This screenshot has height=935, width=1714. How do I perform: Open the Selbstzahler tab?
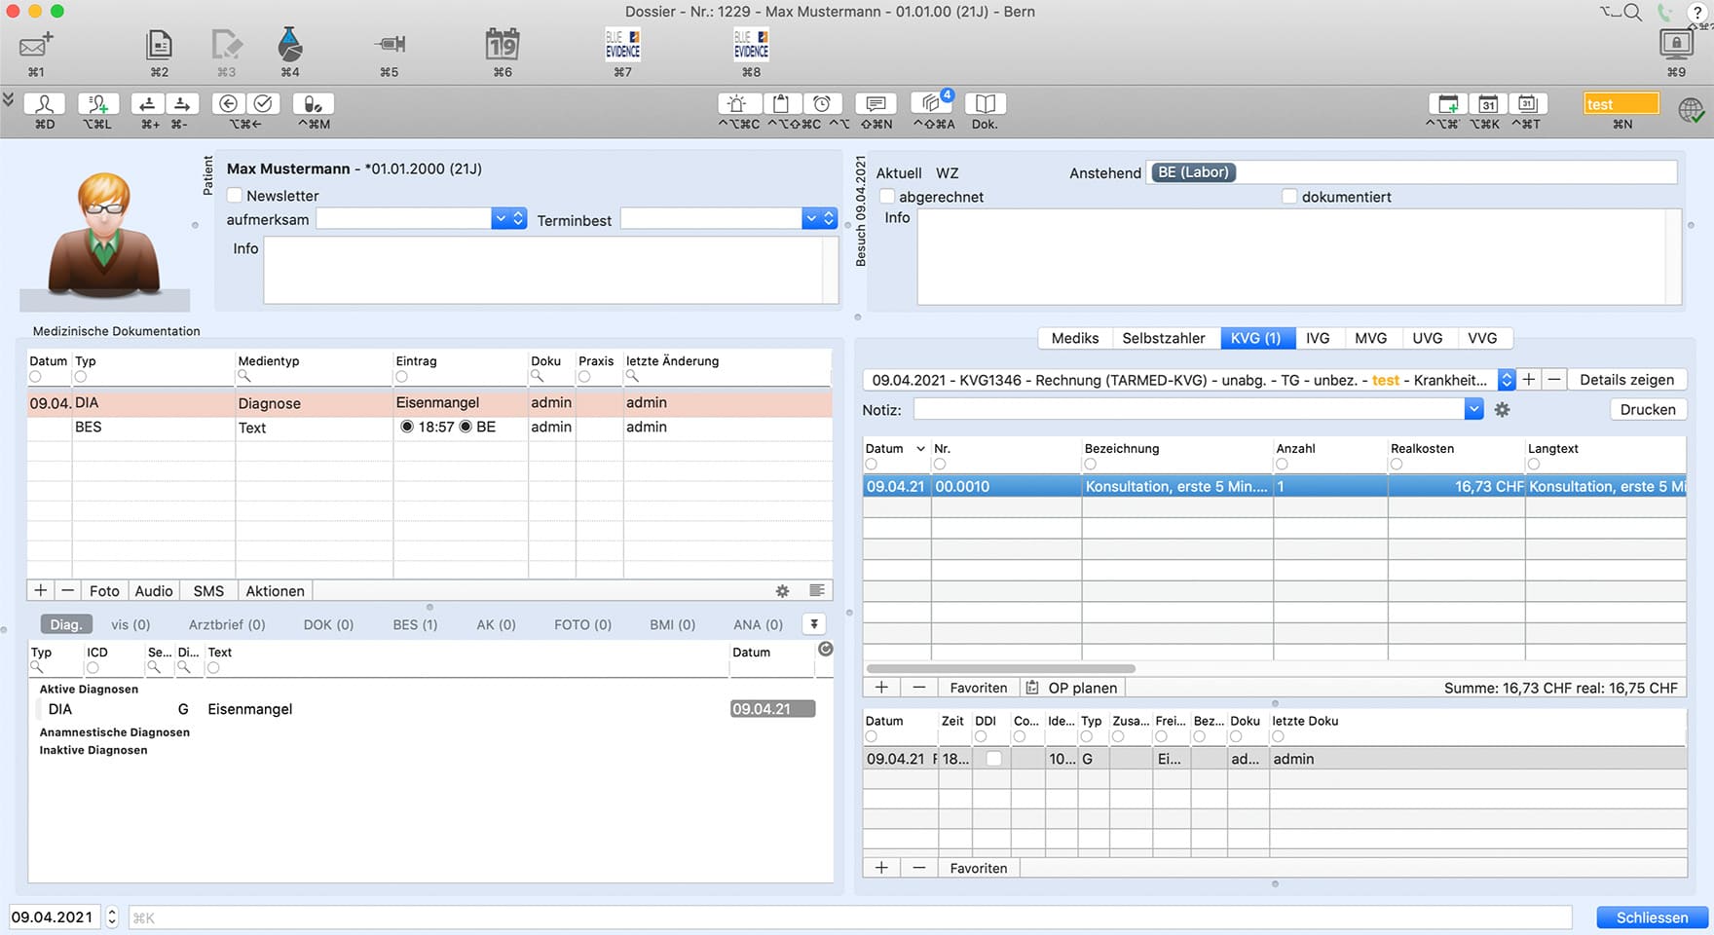tap(1165, 338)
